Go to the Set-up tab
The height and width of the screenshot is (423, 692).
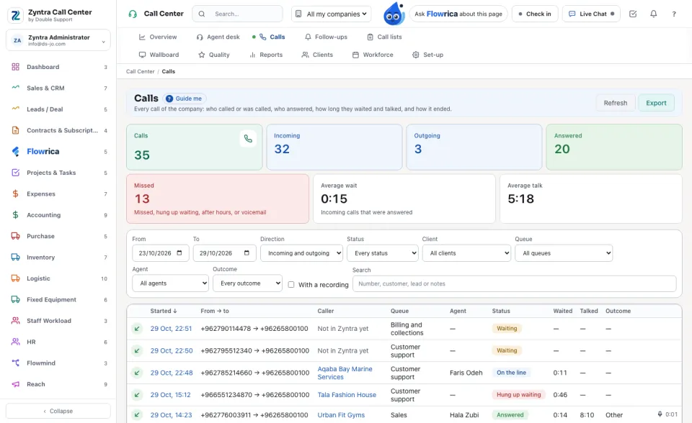tap(427, 55)
